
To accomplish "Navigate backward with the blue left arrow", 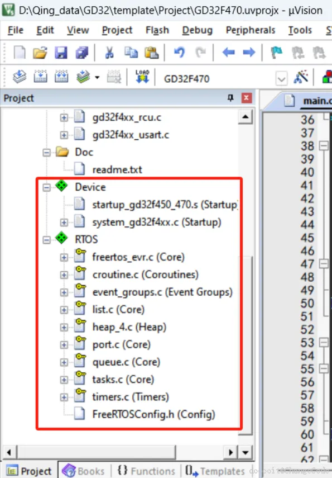I will click(x=228, y=53).
